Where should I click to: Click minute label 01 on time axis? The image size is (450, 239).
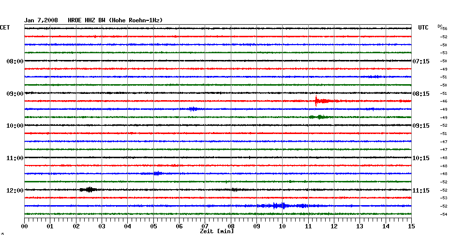[x=50, y=226]
